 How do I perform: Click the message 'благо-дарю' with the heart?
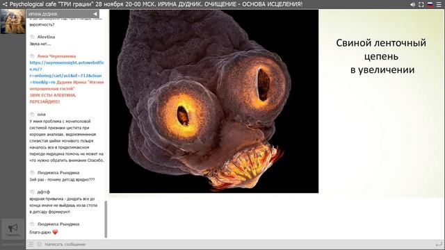point(43,232)
